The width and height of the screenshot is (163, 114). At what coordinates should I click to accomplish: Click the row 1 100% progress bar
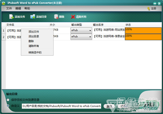coord(143,31)
